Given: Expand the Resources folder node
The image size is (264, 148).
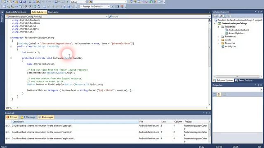Looking at the screenshot, I should point(218,43).
